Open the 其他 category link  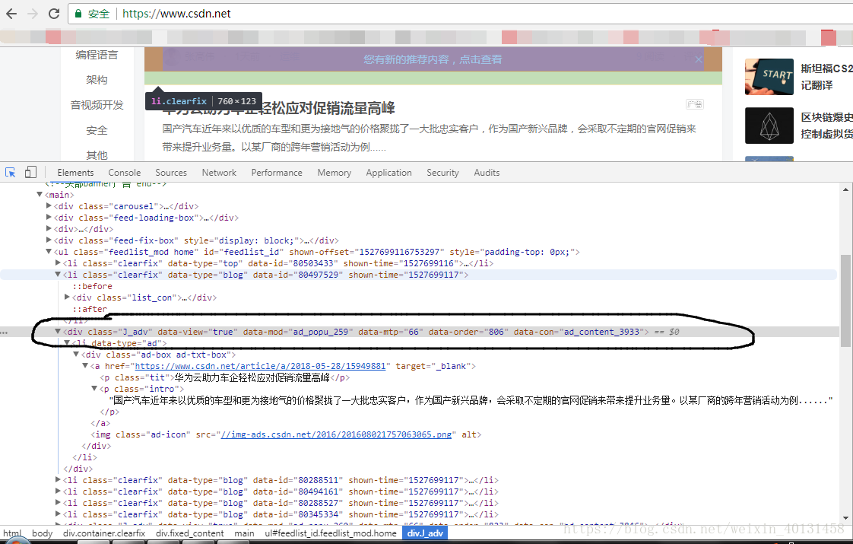97,155
